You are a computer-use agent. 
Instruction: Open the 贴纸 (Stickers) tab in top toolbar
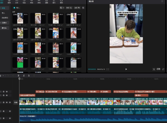pyautogui.click(x=24, y=2)
